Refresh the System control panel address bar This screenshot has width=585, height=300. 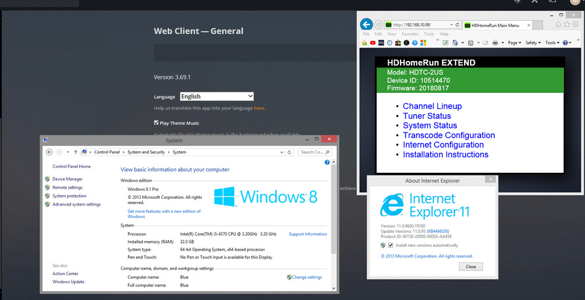pyautogui.click(x=290, y=152)
